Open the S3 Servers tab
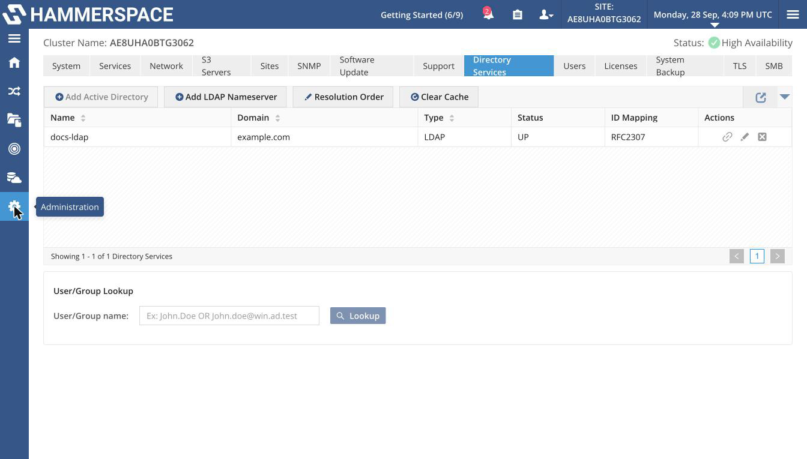 click(222, 66)
